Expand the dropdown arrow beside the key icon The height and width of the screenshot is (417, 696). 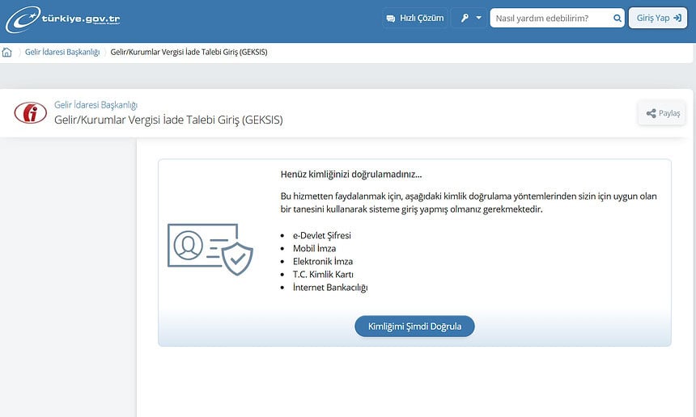click(x=478, y=18)
